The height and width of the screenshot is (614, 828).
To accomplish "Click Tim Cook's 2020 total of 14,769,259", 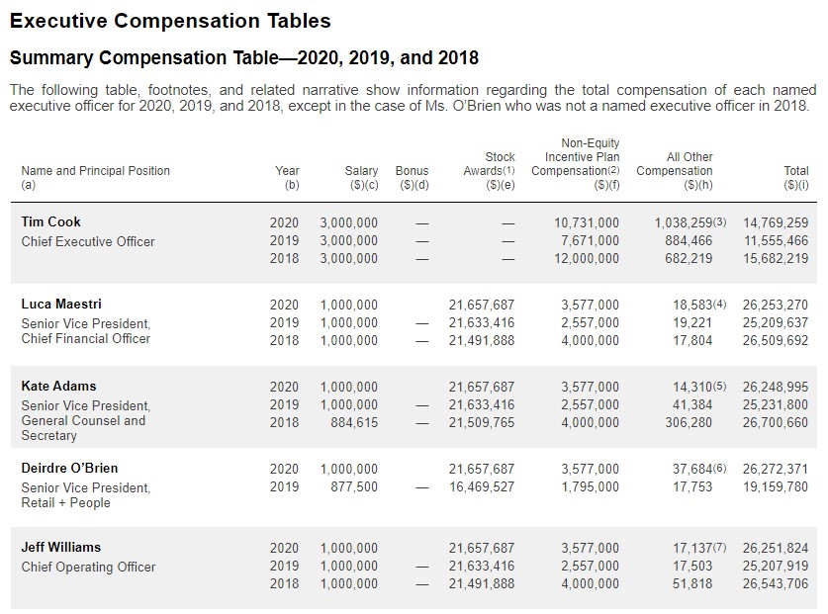I will click(776, 222).
